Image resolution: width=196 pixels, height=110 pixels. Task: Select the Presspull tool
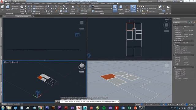pos(15,9)
